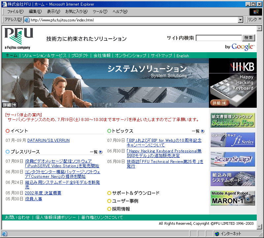The image size is (264, 238).
Task: Click the fi Series scanner banner
Action: 233,140
